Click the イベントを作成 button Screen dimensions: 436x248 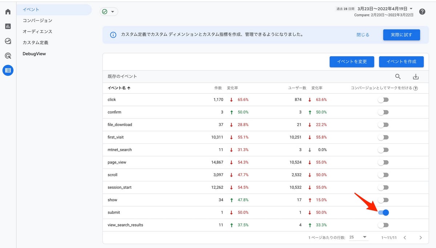pos(401,62)
